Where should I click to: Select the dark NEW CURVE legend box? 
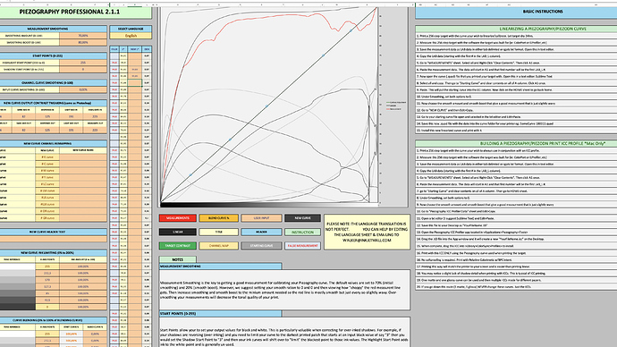302,218
